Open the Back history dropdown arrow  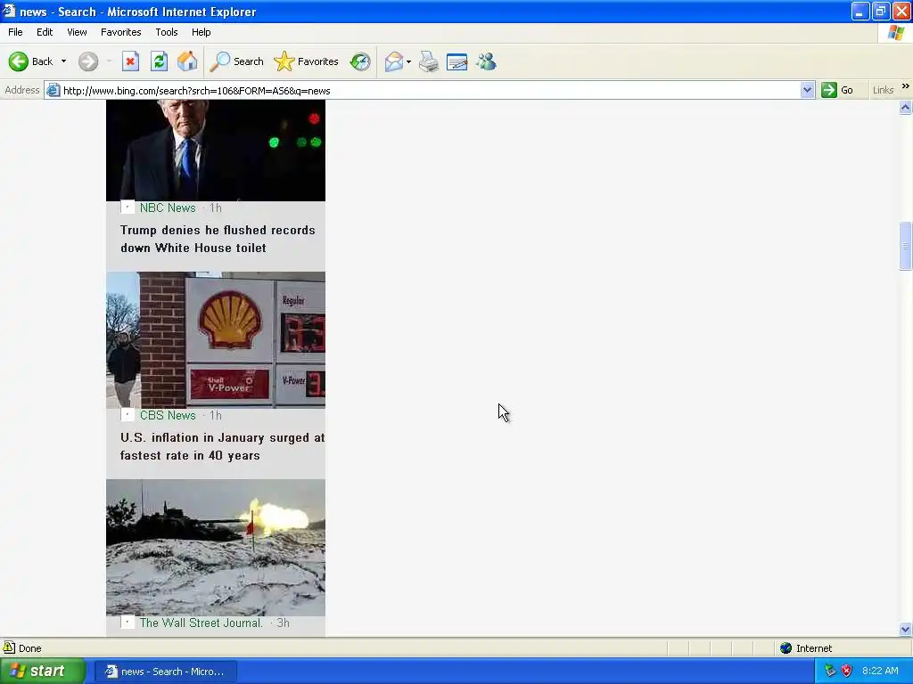63,61
